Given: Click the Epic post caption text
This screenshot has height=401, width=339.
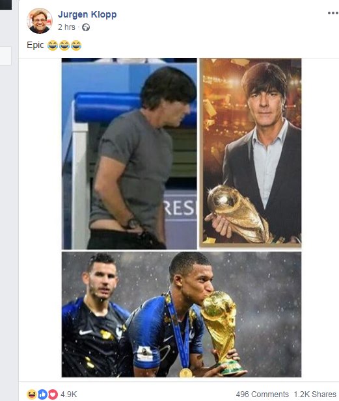Looking at the screenshot, I should [x=35, y=45].
